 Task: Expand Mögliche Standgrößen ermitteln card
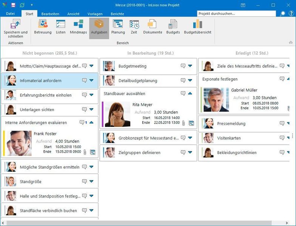[91, 166]
